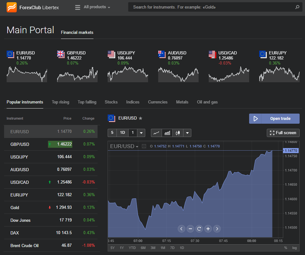Switch to Metals tab
This screenshot has width=305, height=255.
tap(182, 102)
